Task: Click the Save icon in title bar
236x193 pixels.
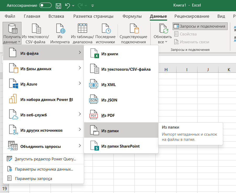Action: pos(58,5)
